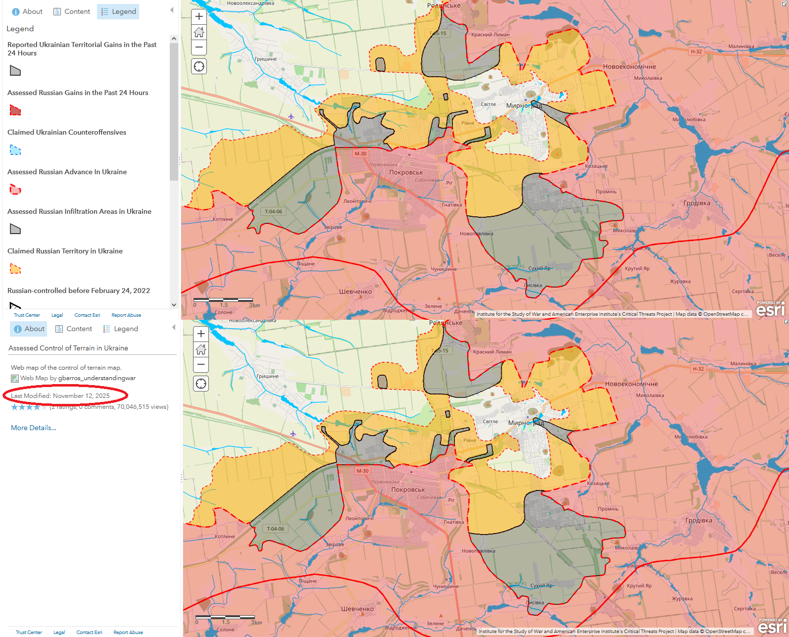Zoom out on the About-view map
This screenshot has width=789, height=637.
(201, 365)
